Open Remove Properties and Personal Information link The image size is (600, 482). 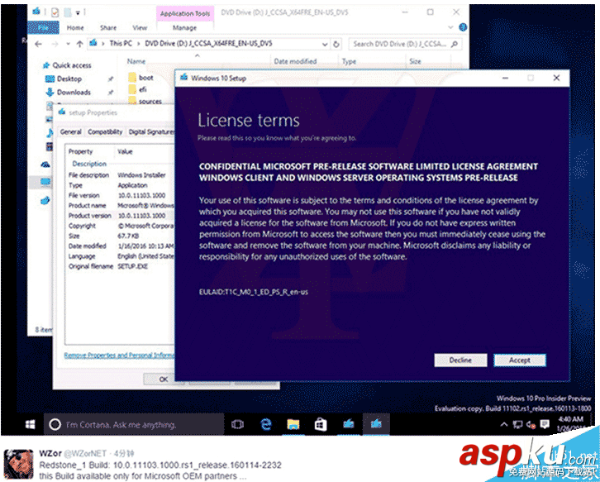click(119, 356)
